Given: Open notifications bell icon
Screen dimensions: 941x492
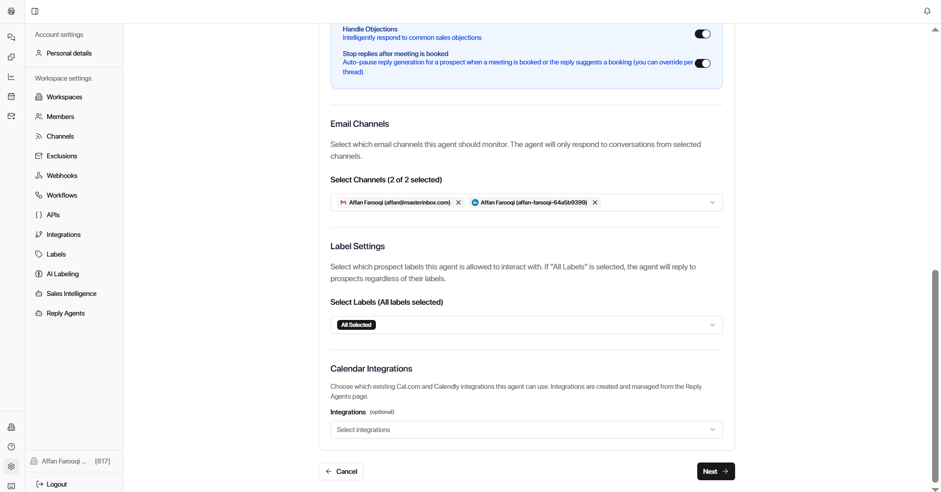Looking at the screenshot, I should point(927,11).
